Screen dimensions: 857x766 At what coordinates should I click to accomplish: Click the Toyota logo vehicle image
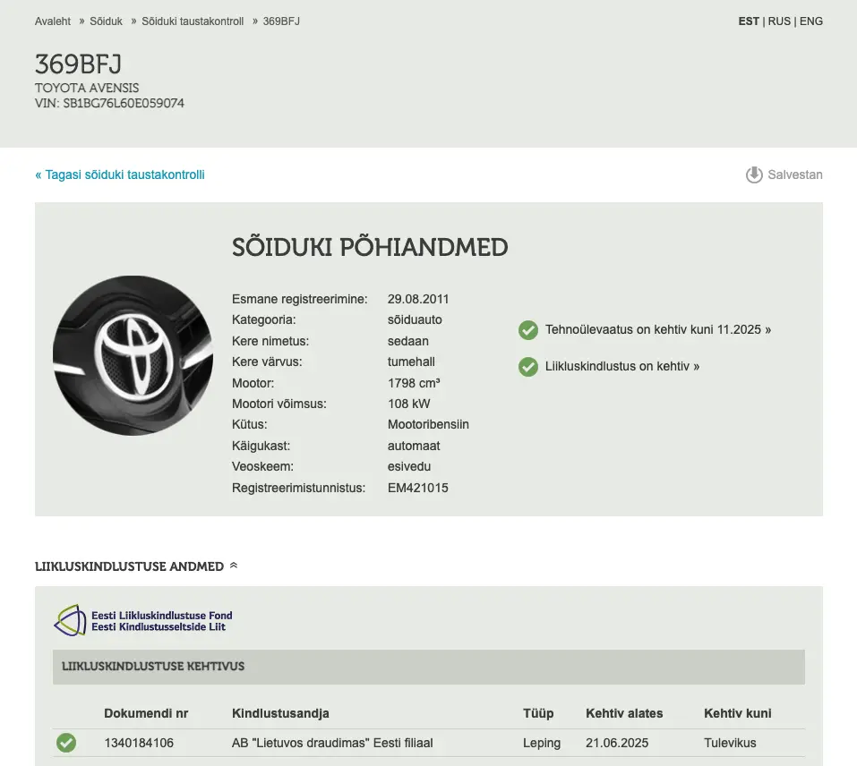(133, 356)
